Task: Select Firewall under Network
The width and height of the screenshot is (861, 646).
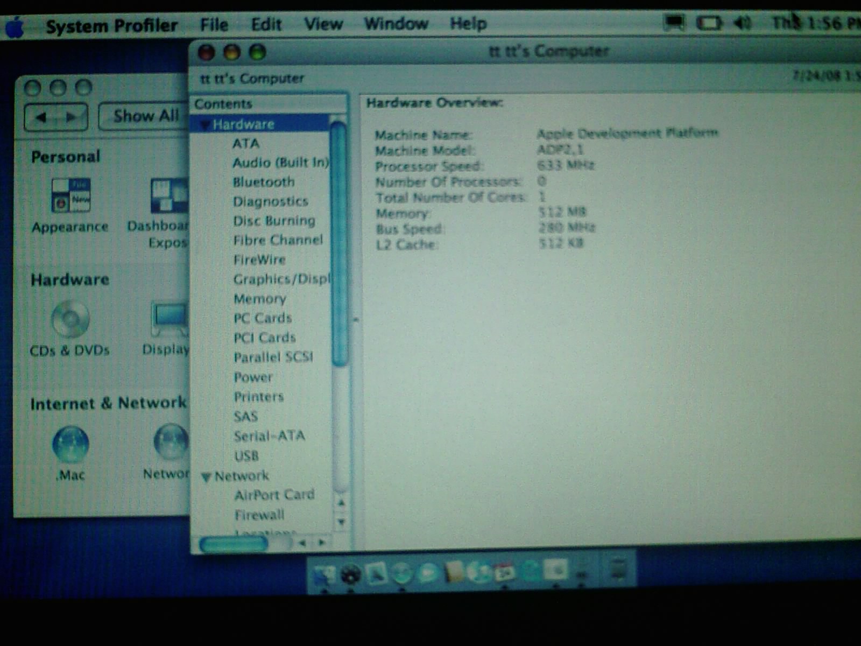Action: click(259, 515)
